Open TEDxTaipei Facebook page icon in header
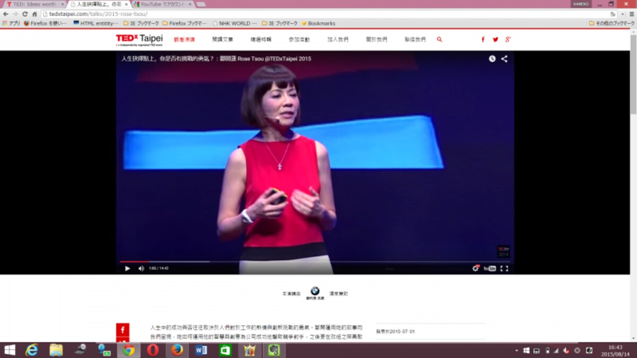The image size is (637, 358). pyautogui.click(x=483, y=39)
